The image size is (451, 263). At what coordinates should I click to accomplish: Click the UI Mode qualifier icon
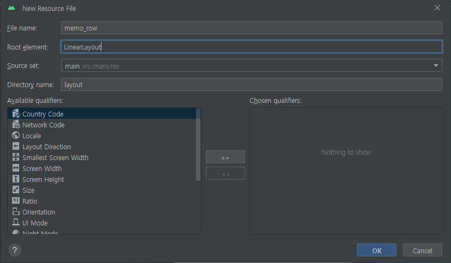point(16,222)
